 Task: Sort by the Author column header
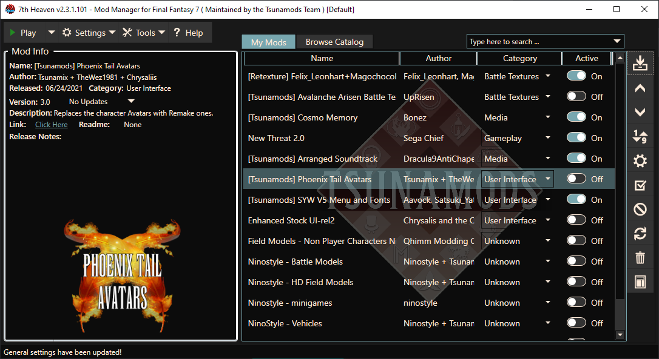pos(438,58)
